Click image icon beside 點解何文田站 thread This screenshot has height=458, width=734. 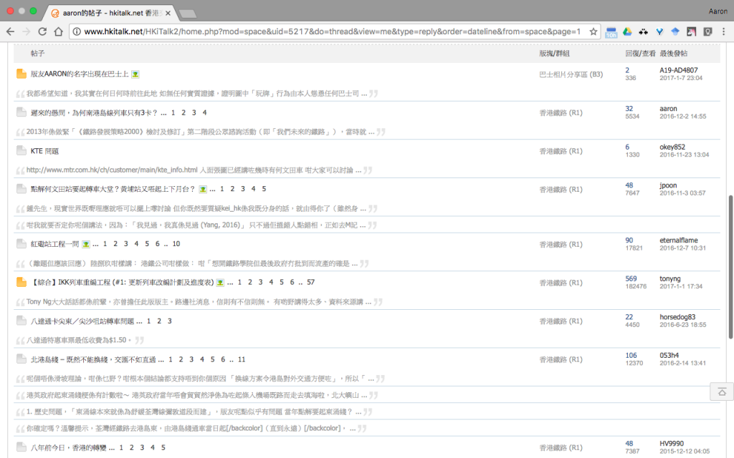point(203,189)
